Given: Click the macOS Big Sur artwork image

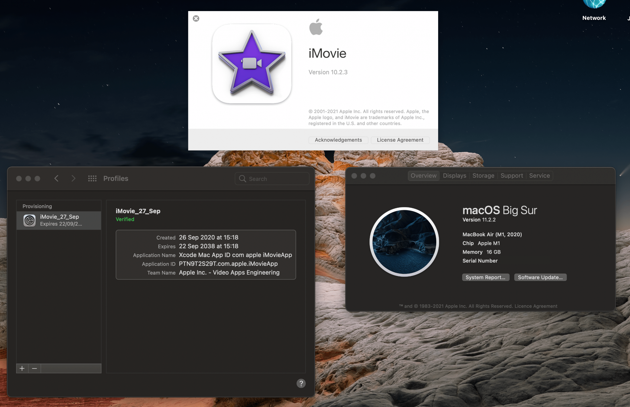Looking at the screenshot, I should 404,242.
